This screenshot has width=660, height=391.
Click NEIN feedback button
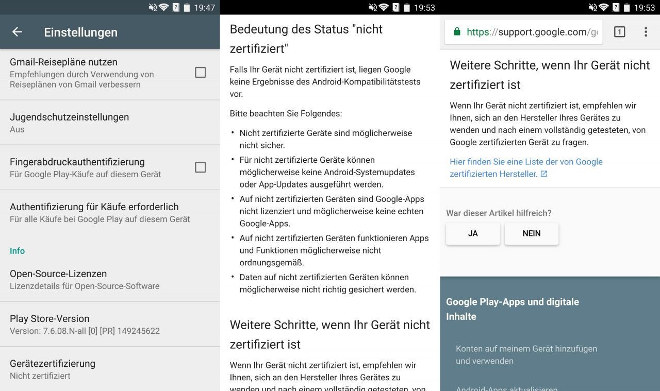click(x=532, y=233)
